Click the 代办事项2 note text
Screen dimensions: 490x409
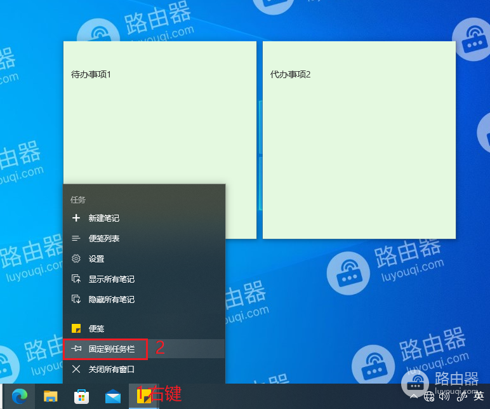[x=290, y=74]
